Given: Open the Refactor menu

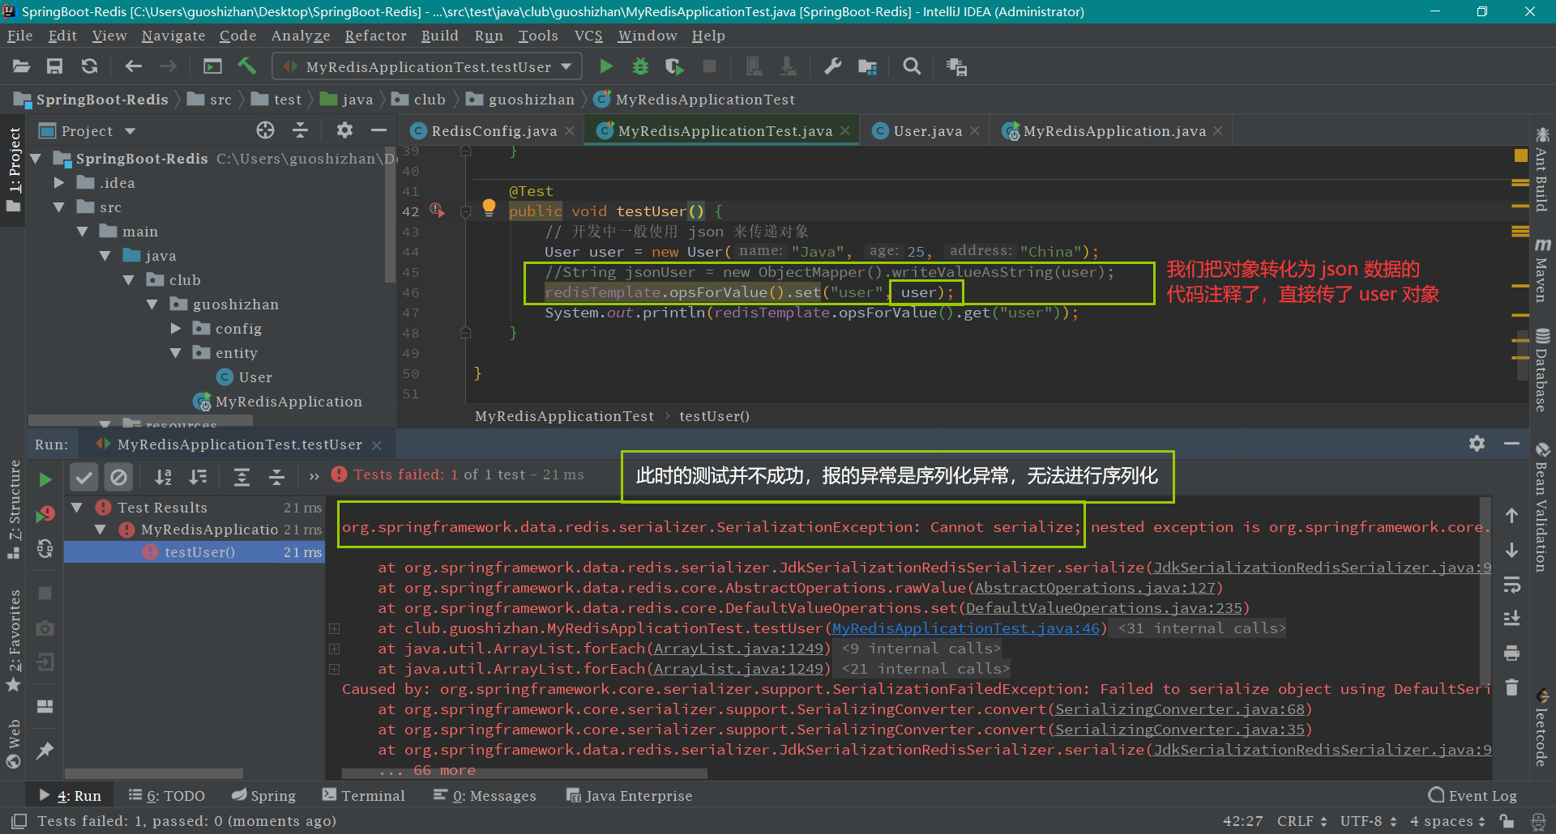Looking at the screenshot, I should (375, 36).
